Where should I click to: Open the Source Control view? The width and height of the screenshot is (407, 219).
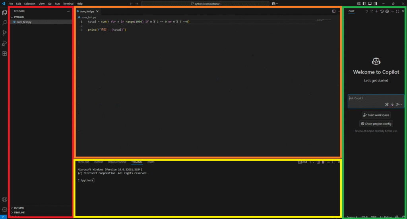click(x=4, y=33)
